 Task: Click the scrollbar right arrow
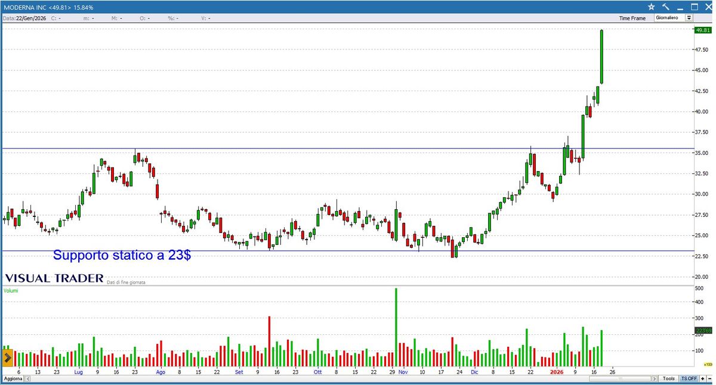pos(655,378)
